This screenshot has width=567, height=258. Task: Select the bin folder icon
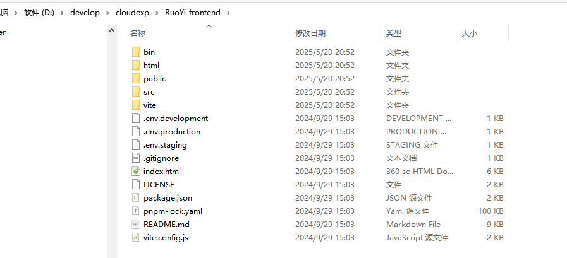(136, 52)
